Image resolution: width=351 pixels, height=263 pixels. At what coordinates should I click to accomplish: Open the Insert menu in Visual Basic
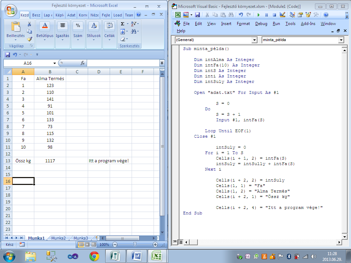pyautogui.click(x=226, y=24)
